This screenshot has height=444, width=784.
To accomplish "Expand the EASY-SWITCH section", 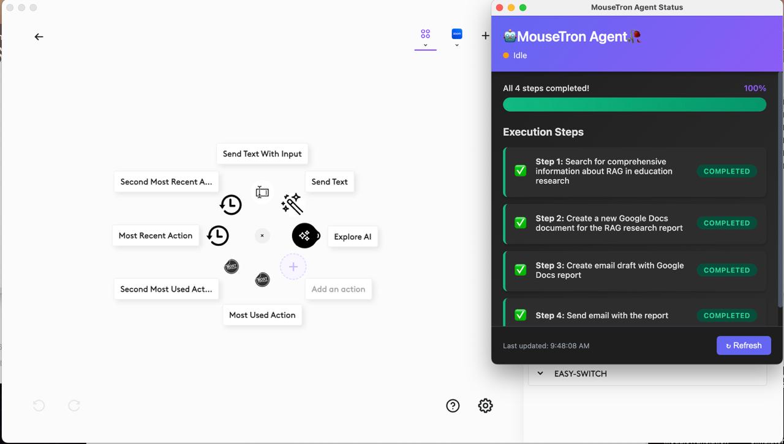I will (x=647, y=374).
